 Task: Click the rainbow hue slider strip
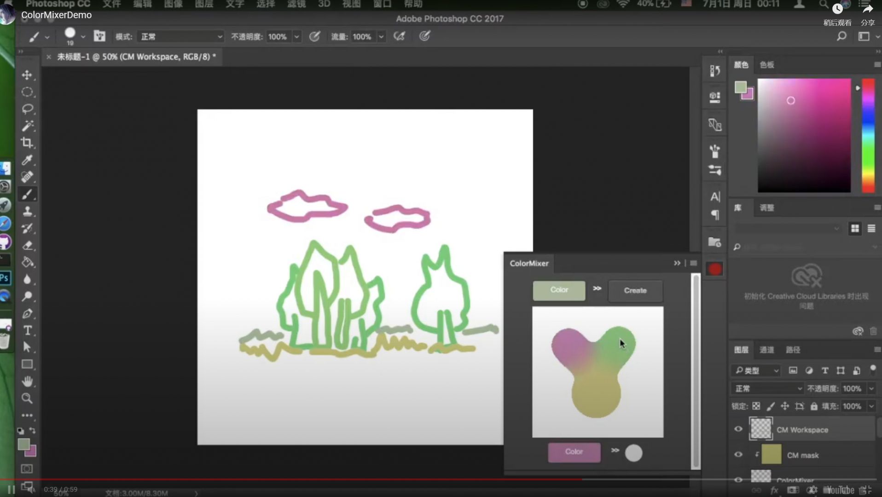pyautogui.click(x=868, y=135)
